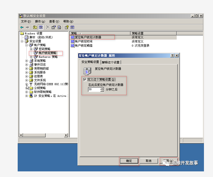The height and width of the screenshot is (177, 213).
Task: Expand the IP 安全策略 tree node
Action: pos(26,96)
